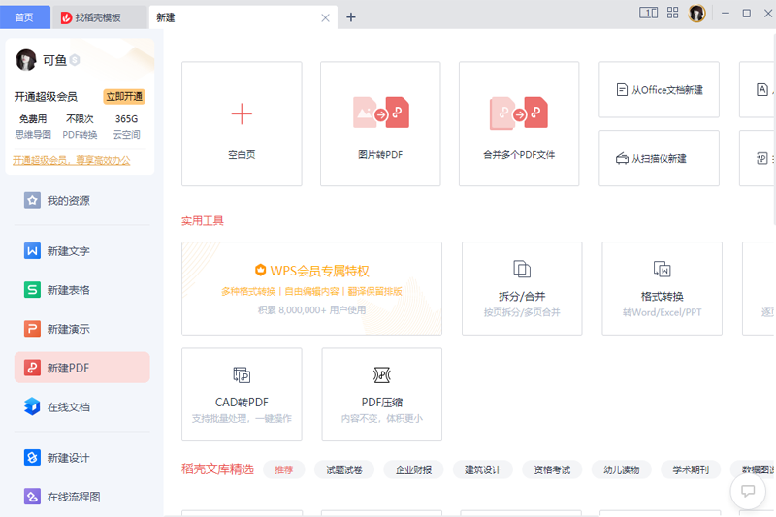Open 开通超级会员 promotional link
Image resolution: width=776 pixels, height=517 pixels.
point(72,160)
